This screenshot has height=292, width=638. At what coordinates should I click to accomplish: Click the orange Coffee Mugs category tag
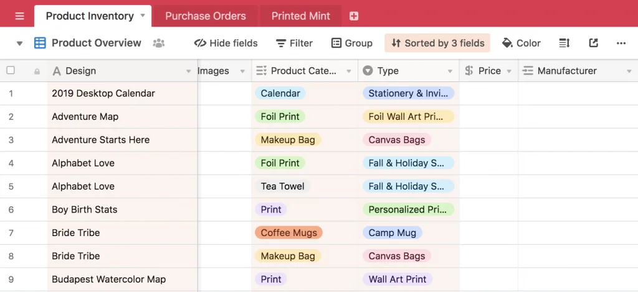pyautogui.click(x=288, y=233)
